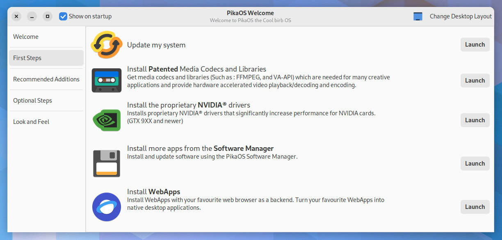Click the cassette tape codecs icon
This screenshot has height=240, width=502.
point(106,80)
